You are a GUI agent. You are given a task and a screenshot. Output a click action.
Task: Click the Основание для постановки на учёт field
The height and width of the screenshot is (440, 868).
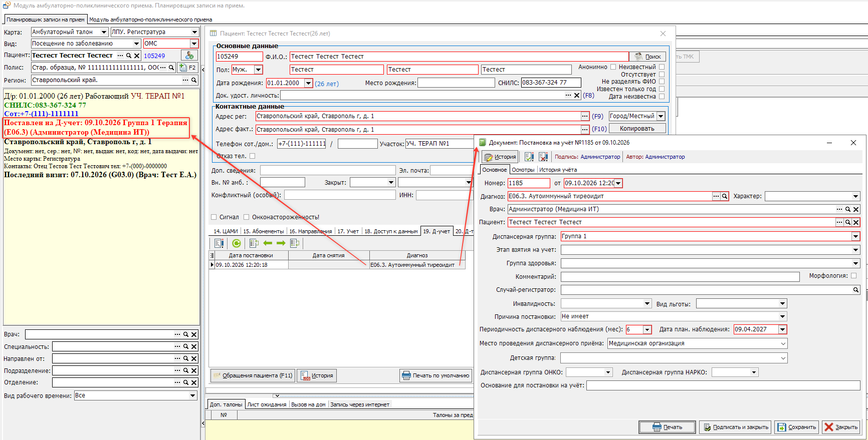click(723, 385)
